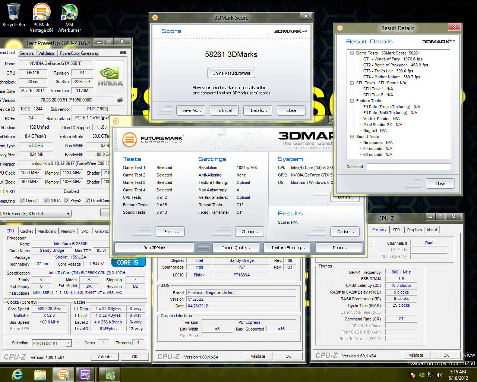Open the Caches tab in CPU-Z
This screenshot has height=382, width=477.
(27, 231)
